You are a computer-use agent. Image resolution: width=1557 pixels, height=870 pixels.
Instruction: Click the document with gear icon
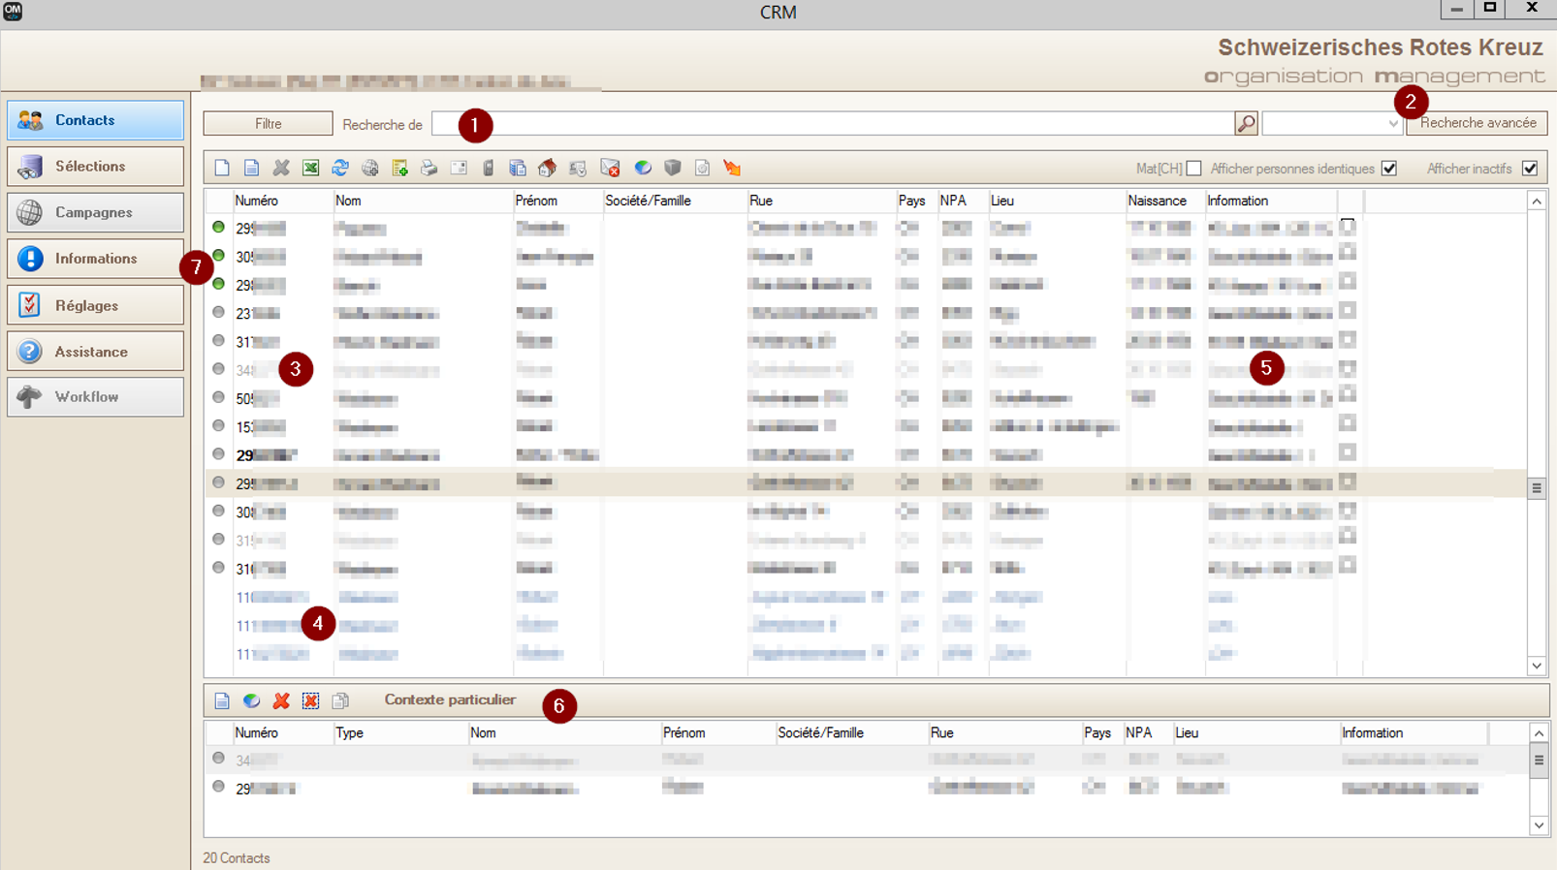702,169
